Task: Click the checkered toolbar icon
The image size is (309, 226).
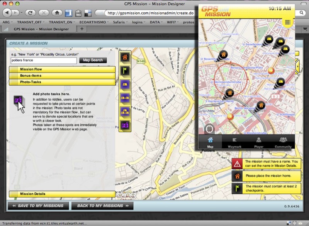Action: (x=88, y=13)
